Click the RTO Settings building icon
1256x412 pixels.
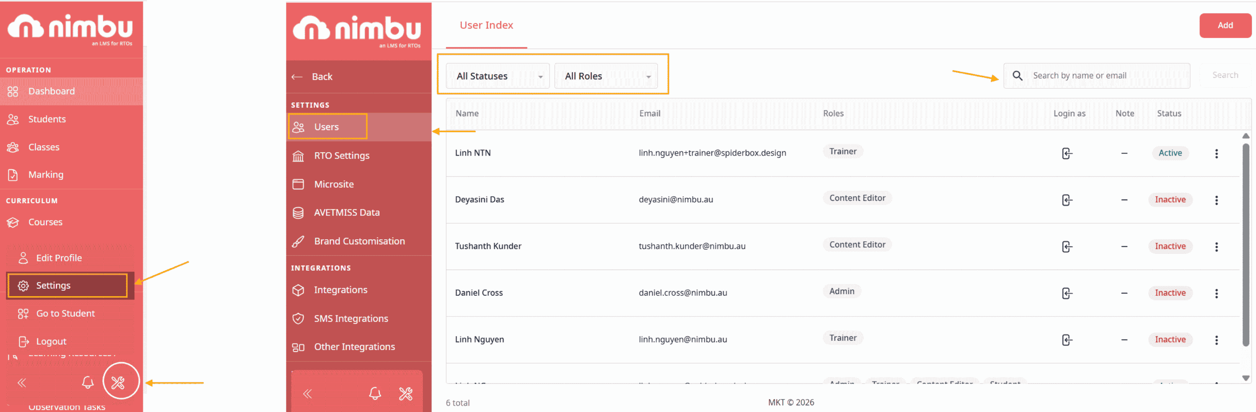(298, 156)
